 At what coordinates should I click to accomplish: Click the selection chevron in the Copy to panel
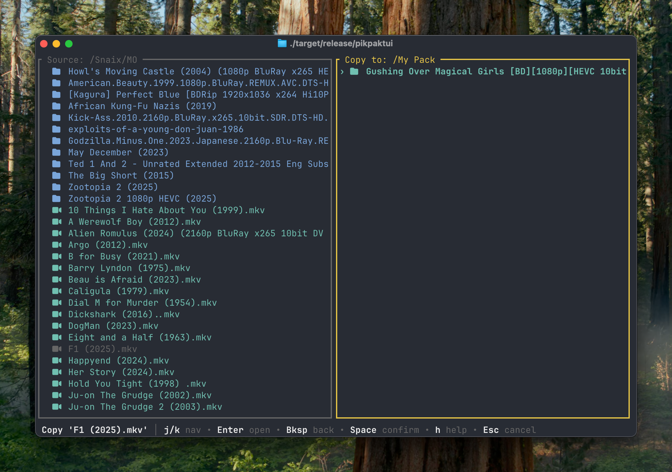[342, 72]
